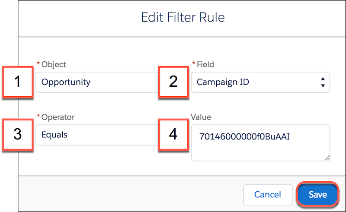Open the Field dropdown showing Campaign ID

(260, 82)
